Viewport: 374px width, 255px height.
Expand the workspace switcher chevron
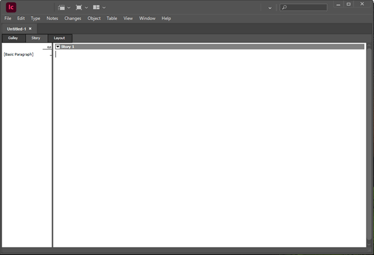point(269,8)
